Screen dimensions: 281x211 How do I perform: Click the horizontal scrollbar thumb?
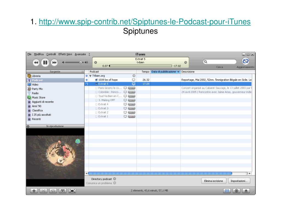(x=160, y=173)
